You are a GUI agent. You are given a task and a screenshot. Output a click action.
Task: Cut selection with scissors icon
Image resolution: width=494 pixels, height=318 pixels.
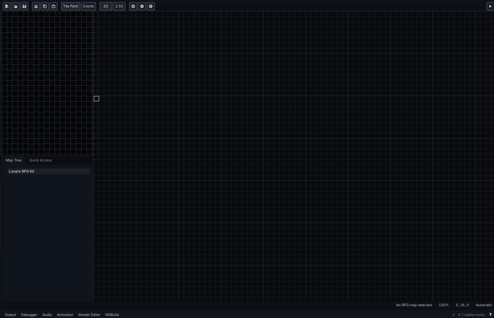(x=36, y=6)
